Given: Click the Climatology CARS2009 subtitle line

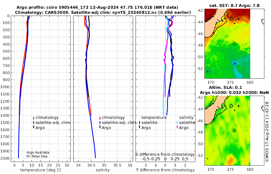Looking at the screenshot, I should pos(103,12).
